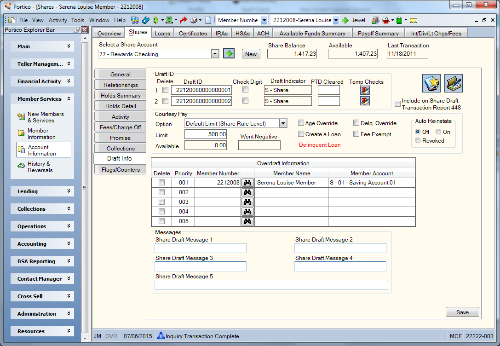This screenshot has height=346, width=500.
Task: Click the blank page toolbar icon
Action: tap(208, 20)
